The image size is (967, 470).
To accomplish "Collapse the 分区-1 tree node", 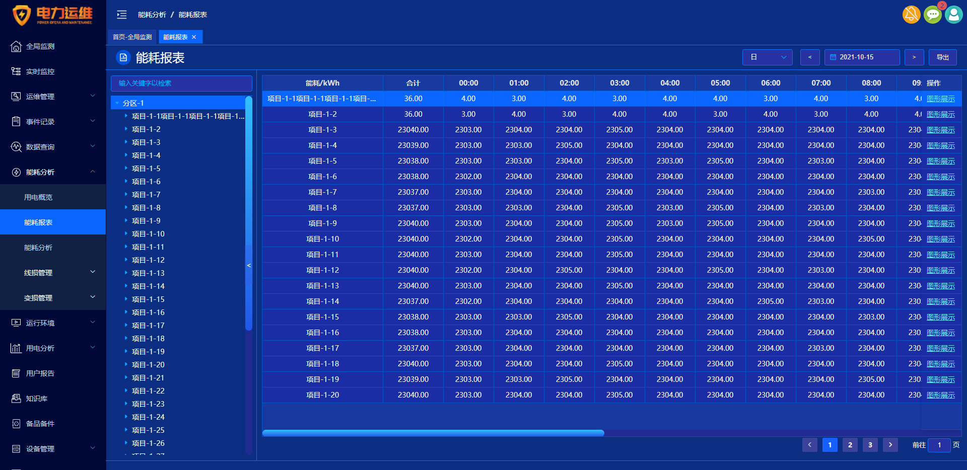I will pyautogui.click(x=117, y=103).
